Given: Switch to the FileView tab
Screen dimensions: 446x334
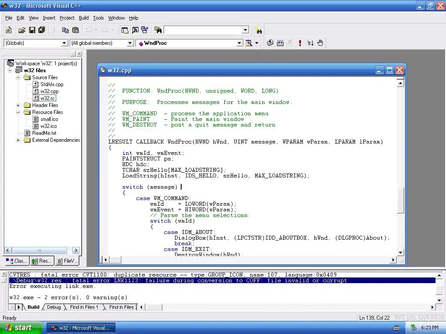Looking at the screenshot, I should [67, 261].
